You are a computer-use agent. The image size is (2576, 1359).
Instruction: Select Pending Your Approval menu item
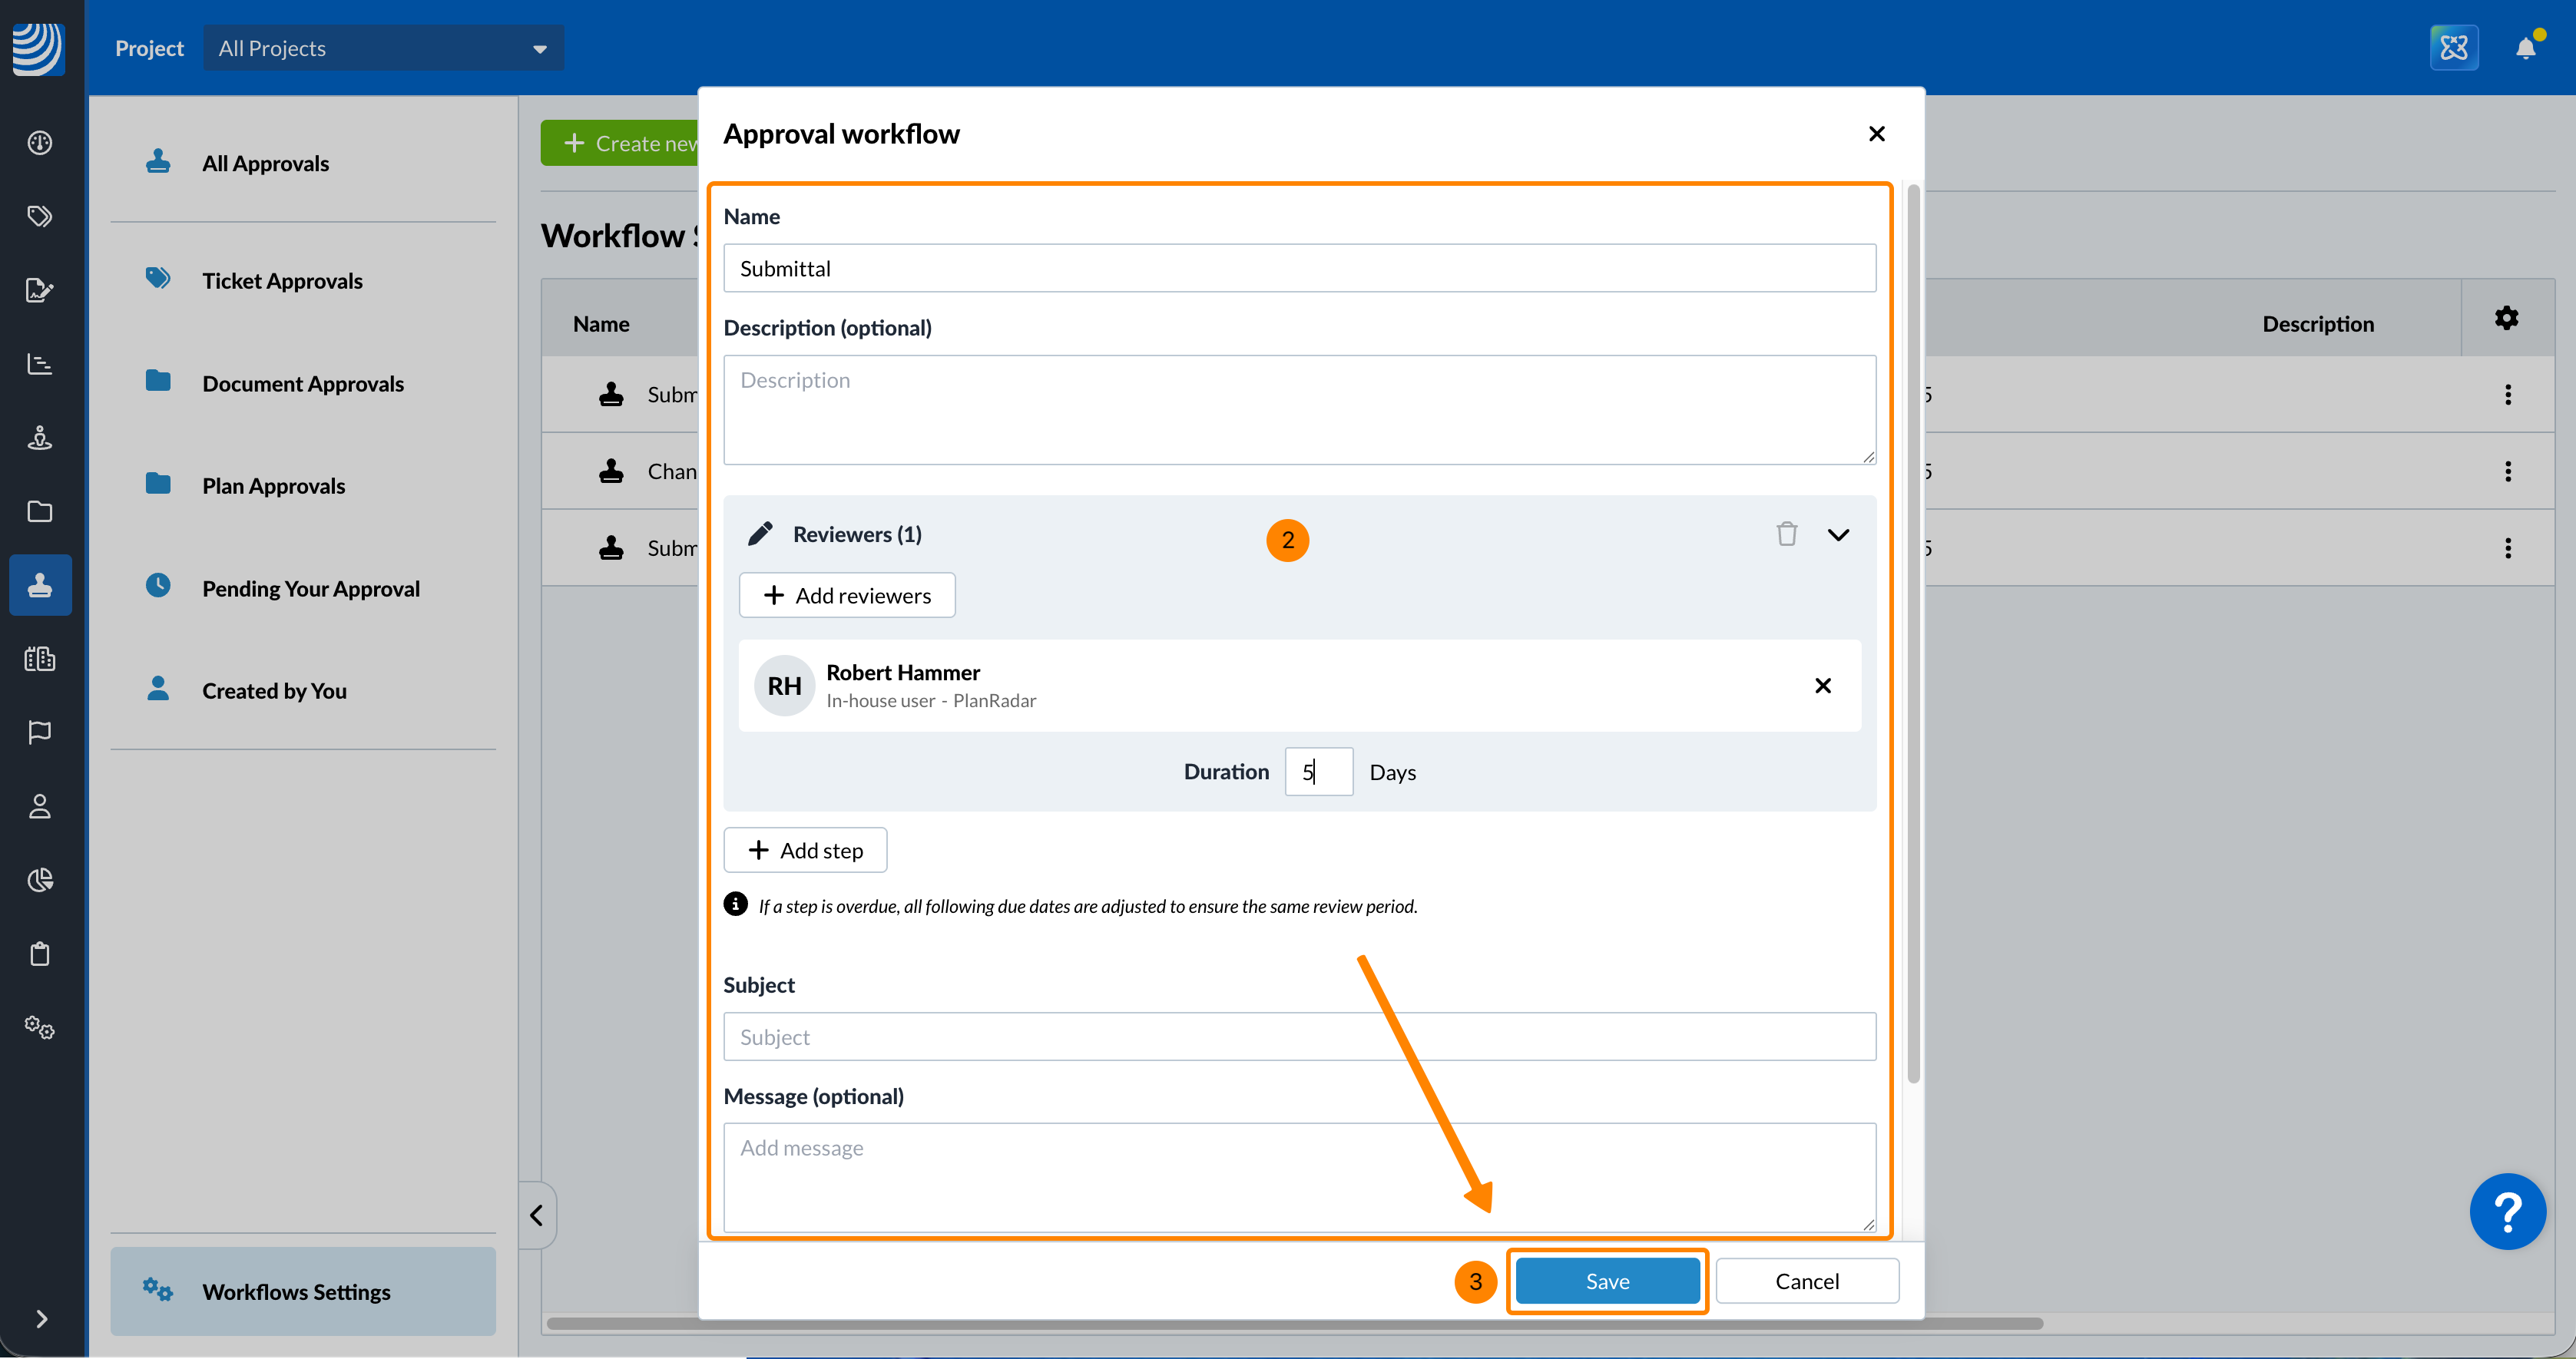310,588
